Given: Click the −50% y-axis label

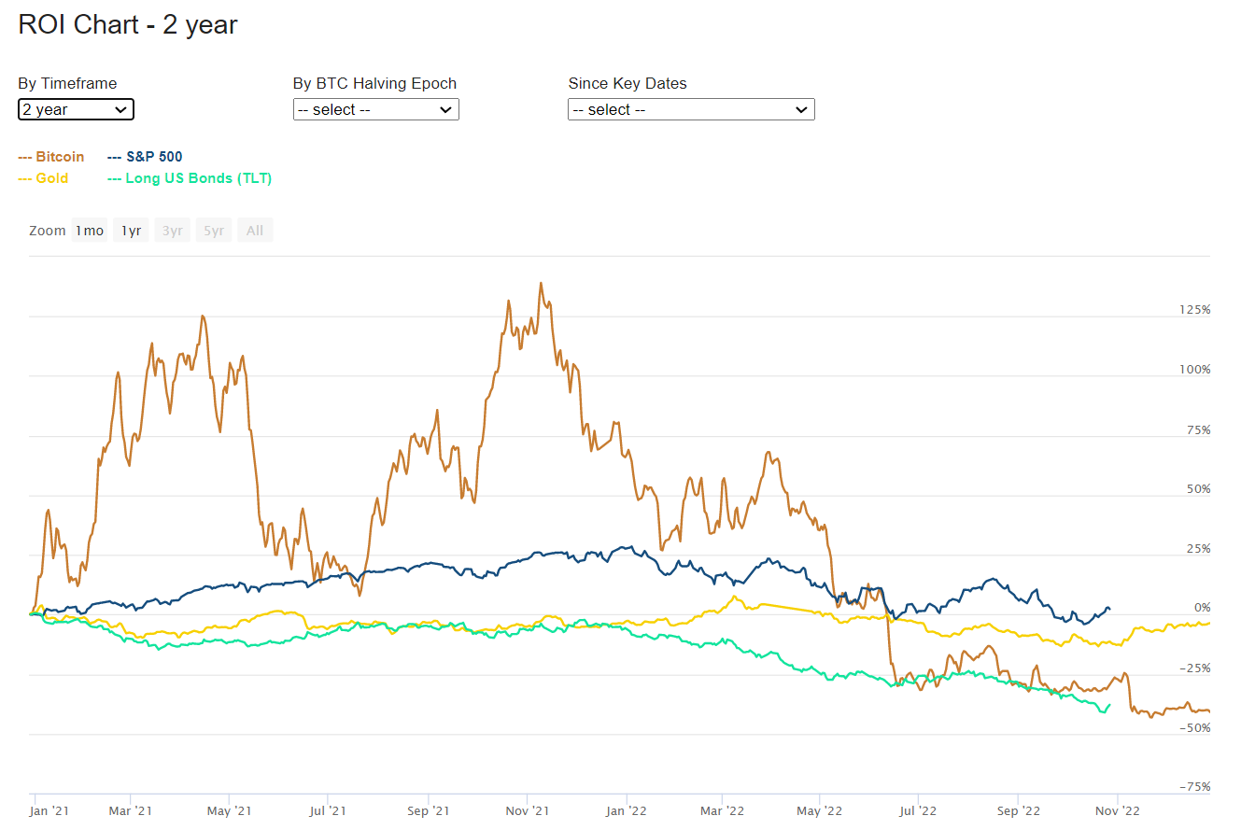Looking at the screenshot, I should click(1194, 728).
